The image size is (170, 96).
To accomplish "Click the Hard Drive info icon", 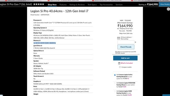I will click(x=41, y=46).
